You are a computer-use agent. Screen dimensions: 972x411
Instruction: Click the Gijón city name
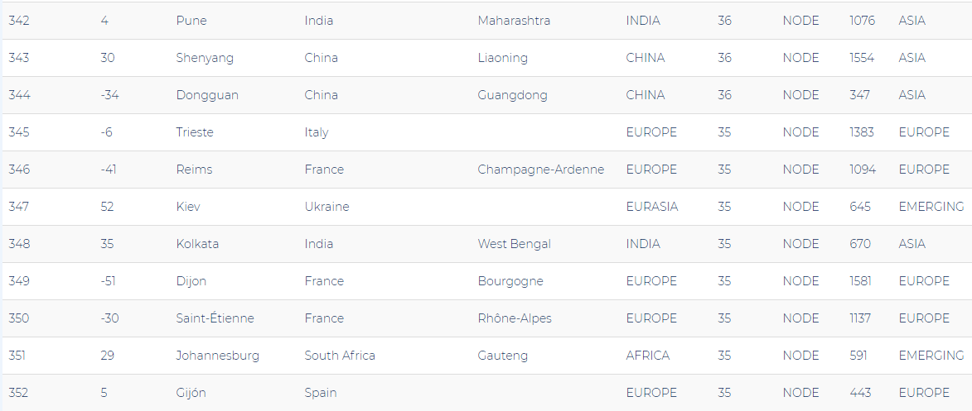(193, 393)
